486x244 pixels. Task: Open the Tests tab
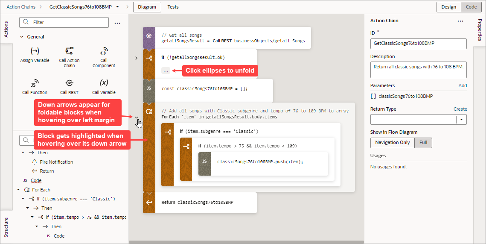[173, 7]
